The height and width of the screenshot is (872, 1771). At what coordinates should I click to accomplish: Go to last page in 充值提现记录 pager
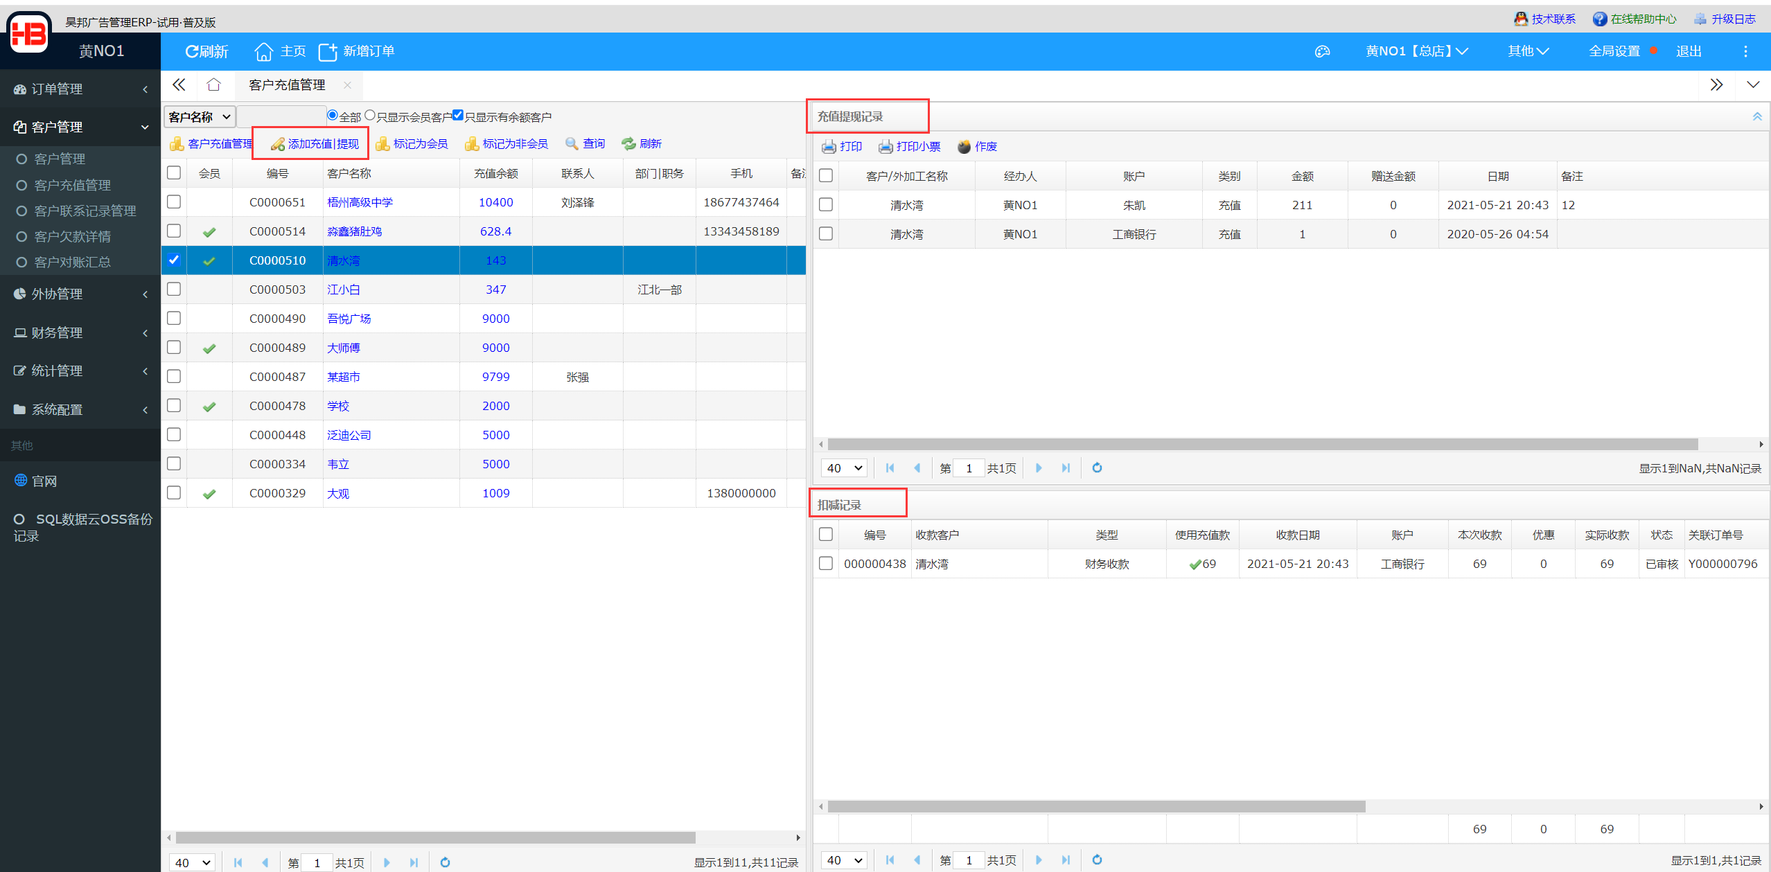pos(1066,468)
